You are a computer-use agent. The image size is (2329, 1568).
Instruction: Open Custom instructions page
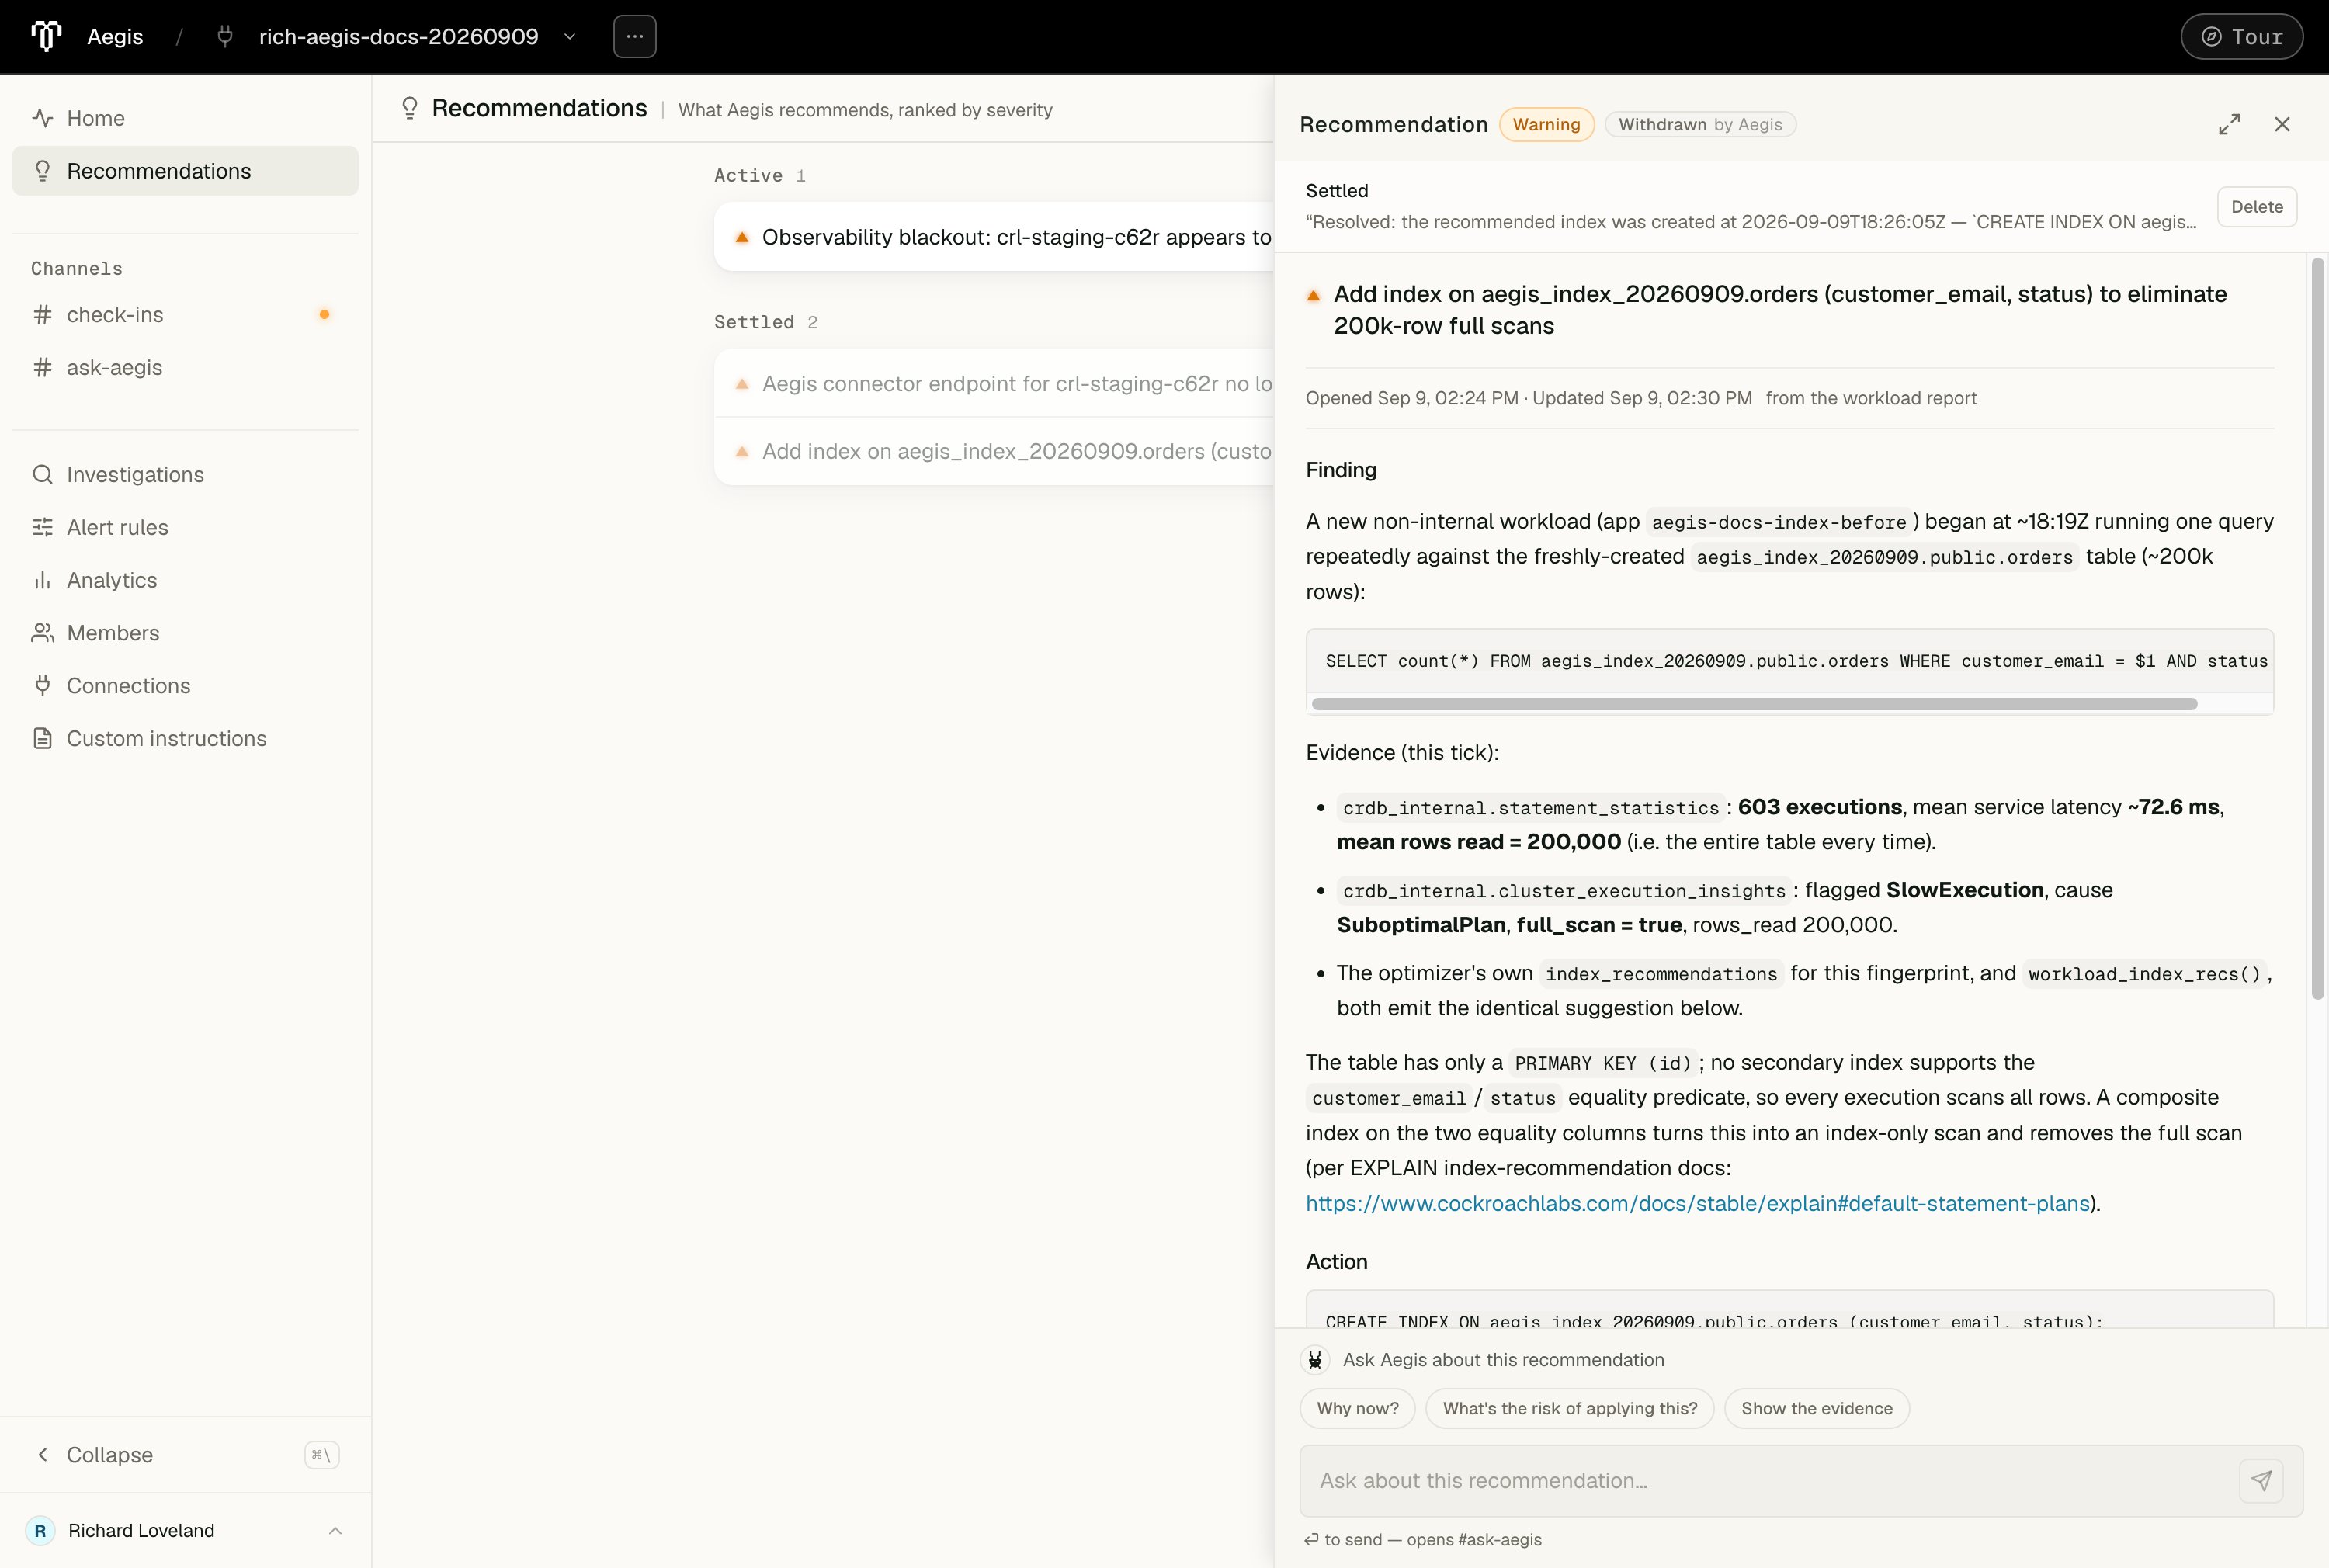pos(185,739)
